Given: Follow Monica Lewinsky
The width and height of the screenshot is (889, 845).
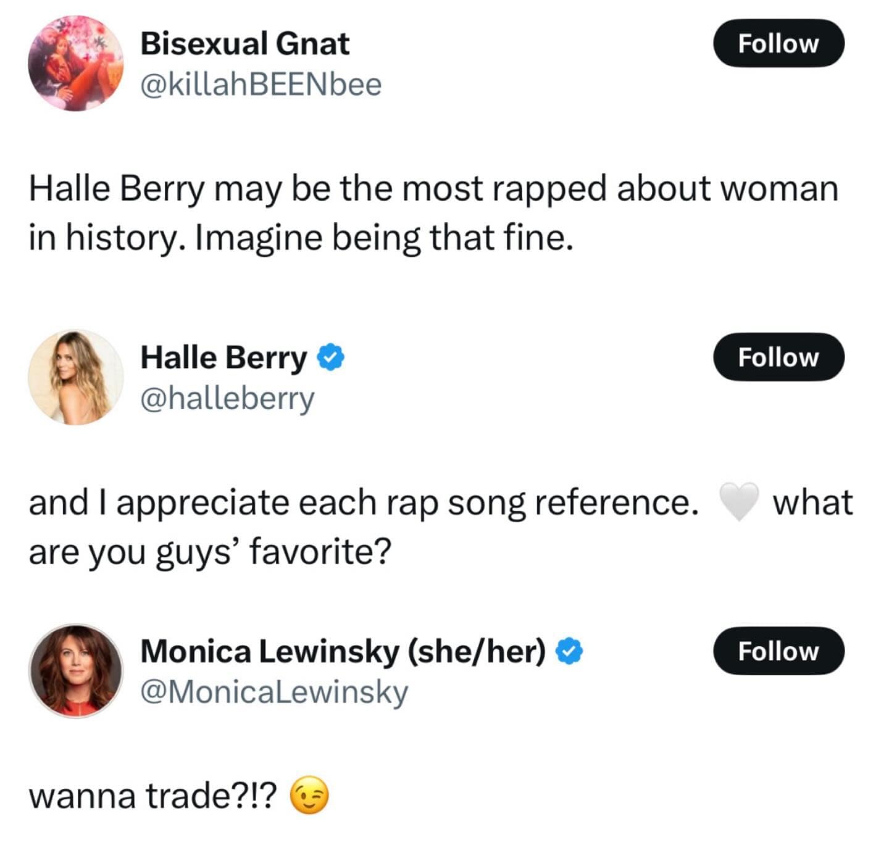Looking at the screenshot, I should coord(778,651).
